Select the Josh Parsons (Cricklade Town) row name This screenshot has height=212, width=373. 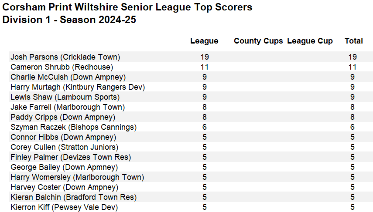65,57
